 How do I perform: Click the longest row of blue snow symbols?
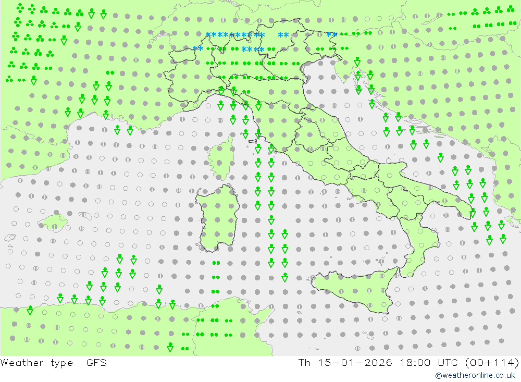pyautogui.click(x=235, y=35)
